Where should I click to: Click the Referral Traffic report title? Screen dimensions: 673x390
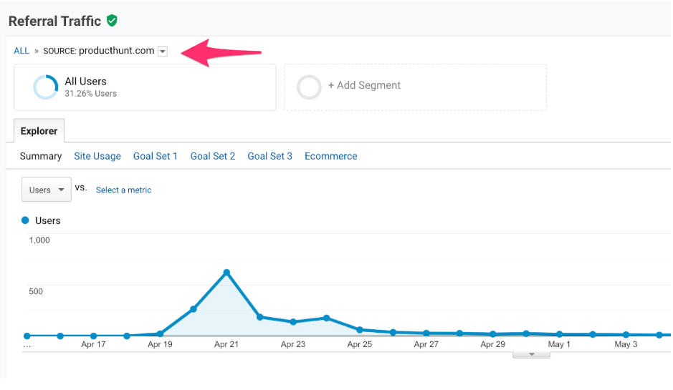[x=55, y=21]
